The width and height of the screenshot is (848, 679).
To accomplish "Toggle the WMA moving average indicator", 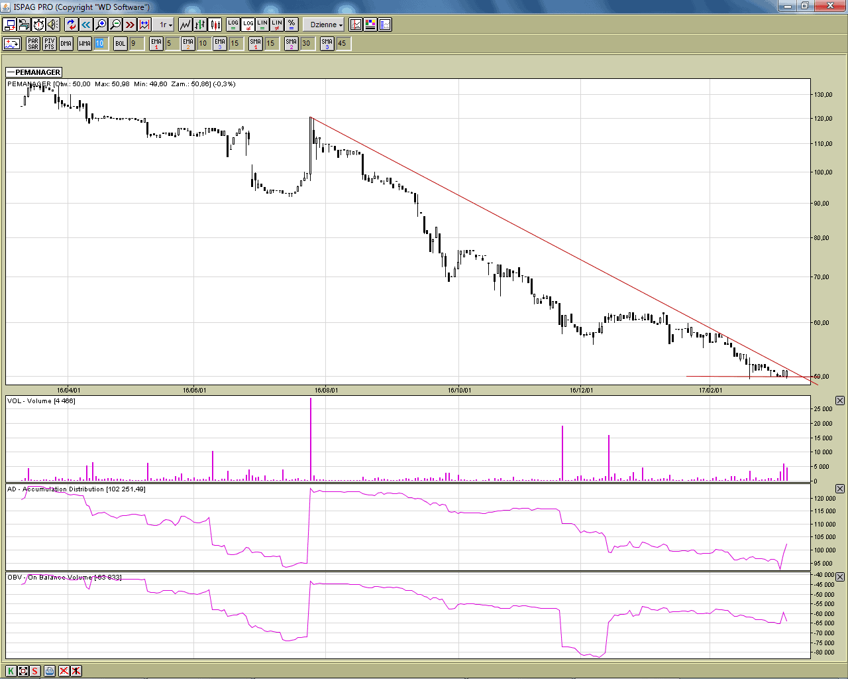I will [x=85, y=44].
